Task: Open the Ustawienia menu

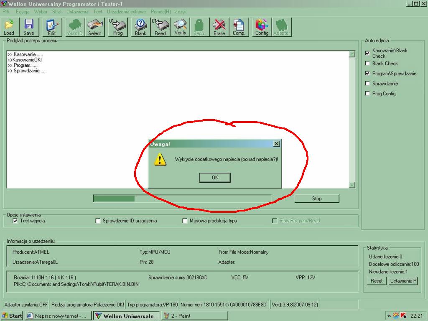Action: point(77,12)
